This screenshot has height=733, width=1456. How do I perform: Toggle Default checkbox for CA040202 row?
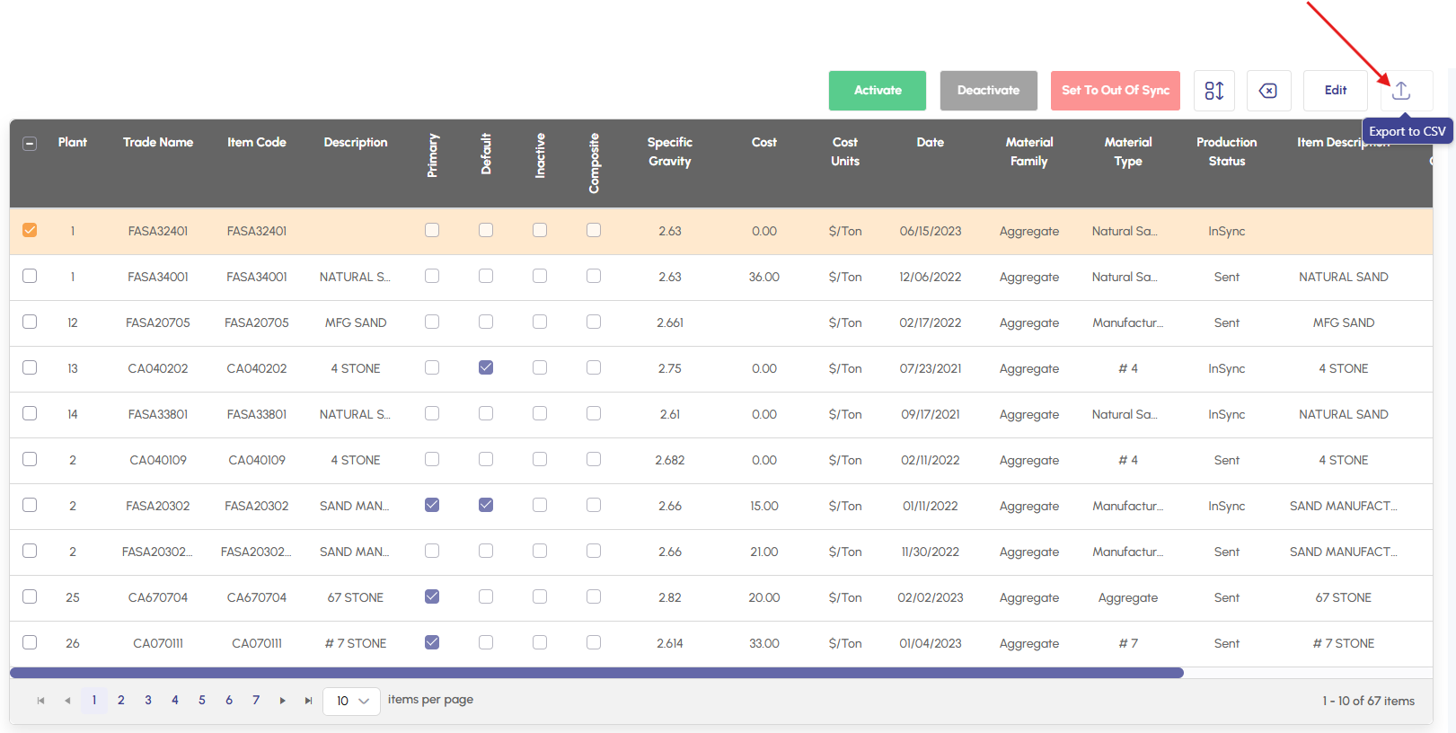coord(486,367)
